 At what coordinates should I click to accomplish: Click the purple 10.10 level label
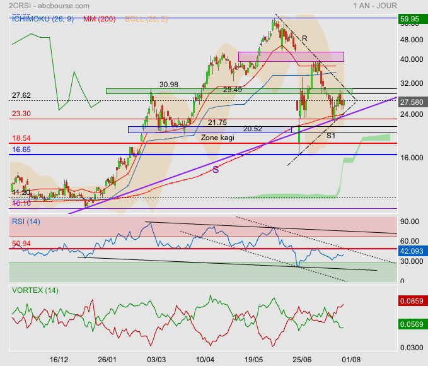[21, 203]
